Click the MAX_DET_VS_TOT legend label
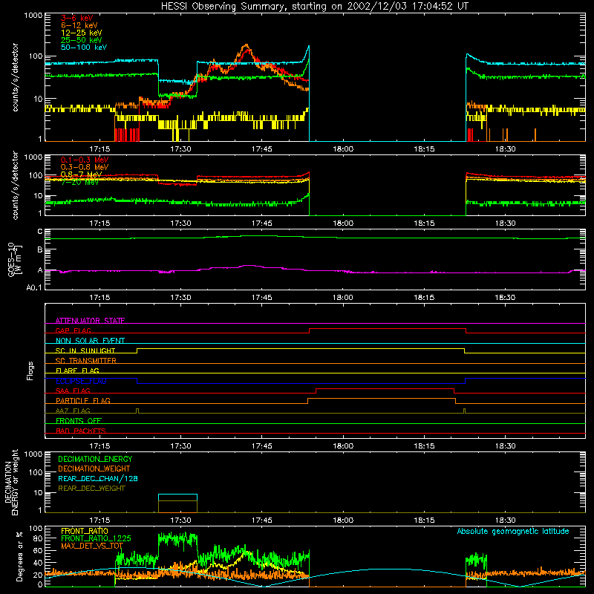The height and width of the screenshot is (594, 594). (92, 546)
